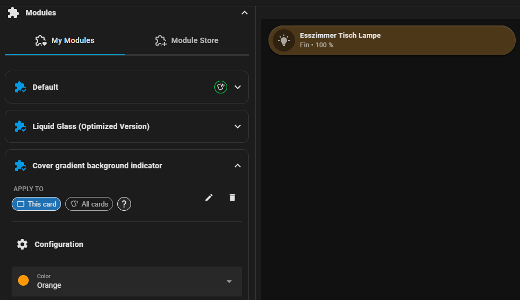Click the Liquid Glass module puzzle icon
The image size is (520, 300).
(20, 126)
